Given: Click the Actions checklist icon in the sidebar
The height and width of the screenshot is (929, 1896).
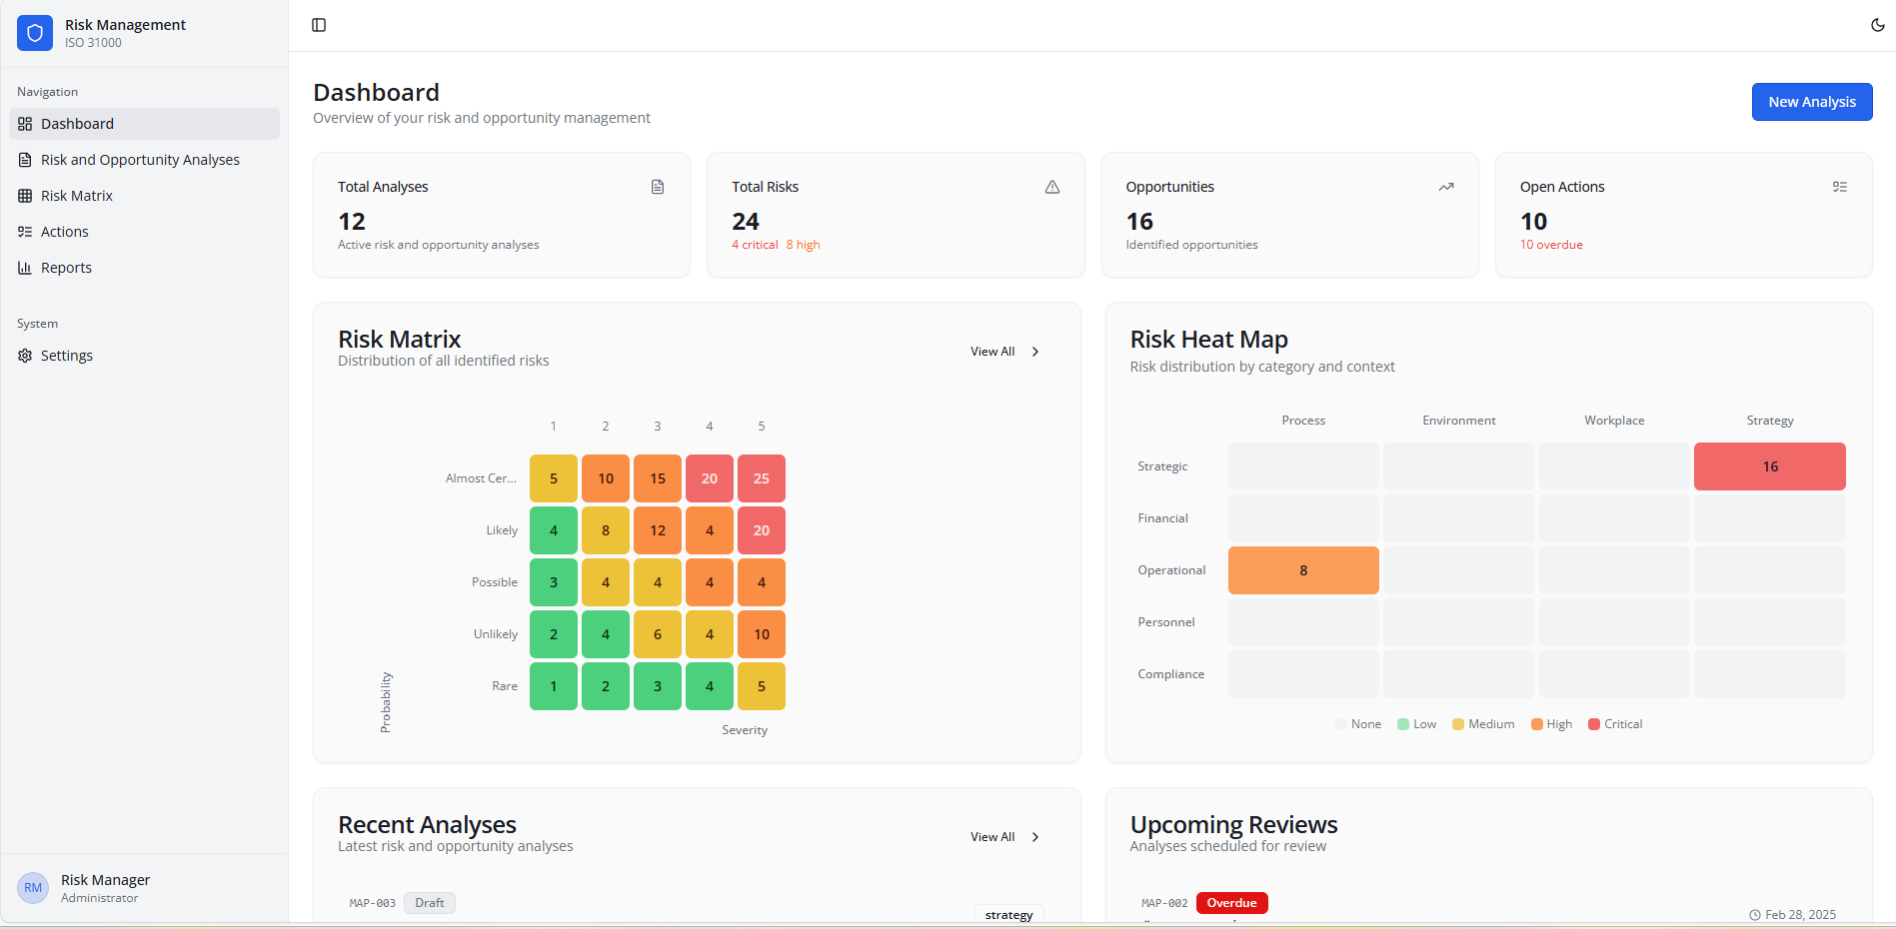Looking at the screenshot, I should coord(25,231).
